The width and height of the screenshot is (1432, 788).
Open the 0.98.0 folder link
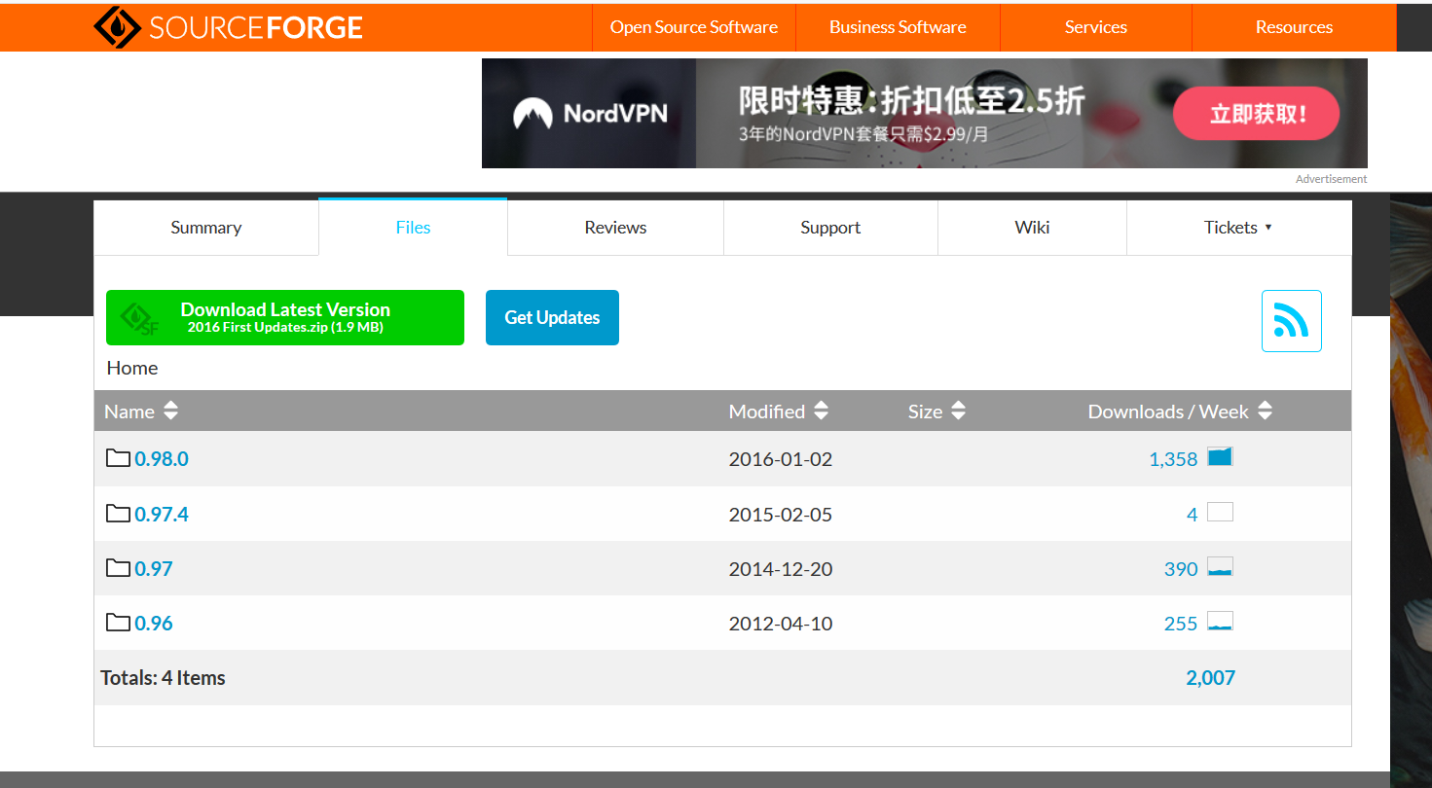tap(162, 458)
